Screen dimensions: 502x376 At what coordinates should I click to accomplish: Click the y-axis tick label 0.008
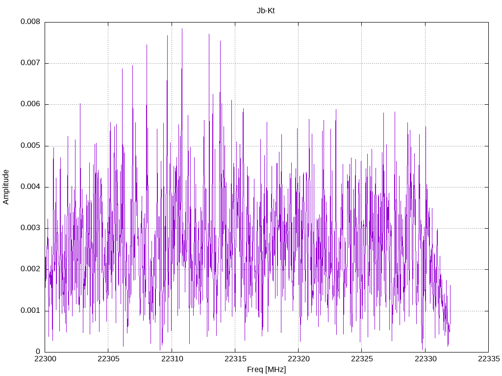click(x=30, y=22)
